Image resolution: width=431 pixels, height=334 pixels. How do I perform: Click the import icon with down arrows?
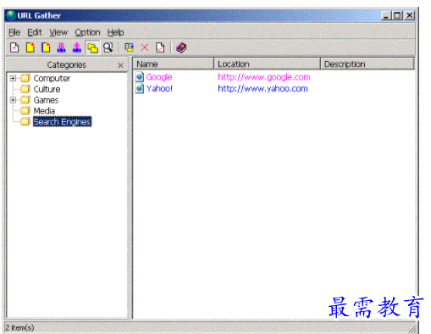coord(61,47)
